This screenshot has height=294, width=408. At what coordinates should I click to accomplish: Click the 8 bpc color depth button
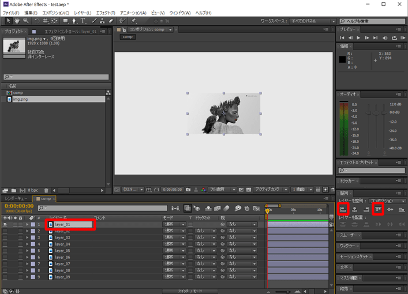[33, 190]
